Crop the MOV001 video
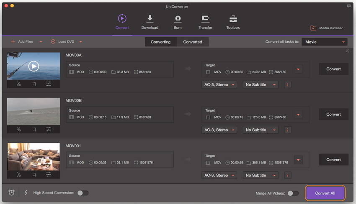356x204 pixels. [34, 175]
